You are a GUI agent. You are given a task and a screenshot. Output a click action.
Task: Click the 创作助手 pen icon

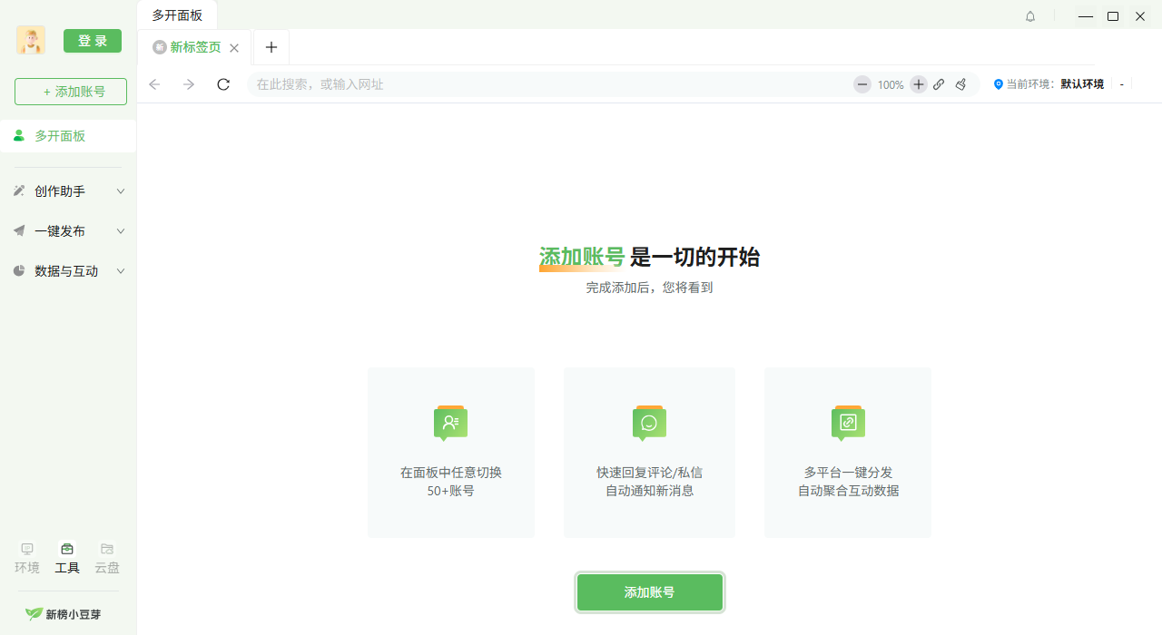tap(19, 191)
